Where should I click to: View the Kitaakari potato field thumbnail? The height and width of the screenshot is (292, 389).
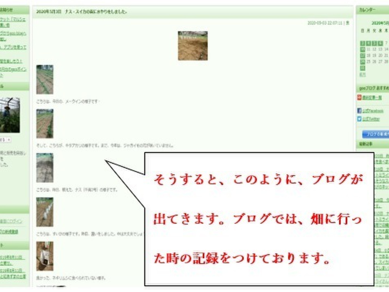(x=45, y=124)
